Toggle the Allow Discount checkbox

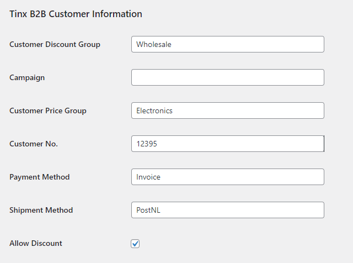pyautogui.click(x=135, y=244)
